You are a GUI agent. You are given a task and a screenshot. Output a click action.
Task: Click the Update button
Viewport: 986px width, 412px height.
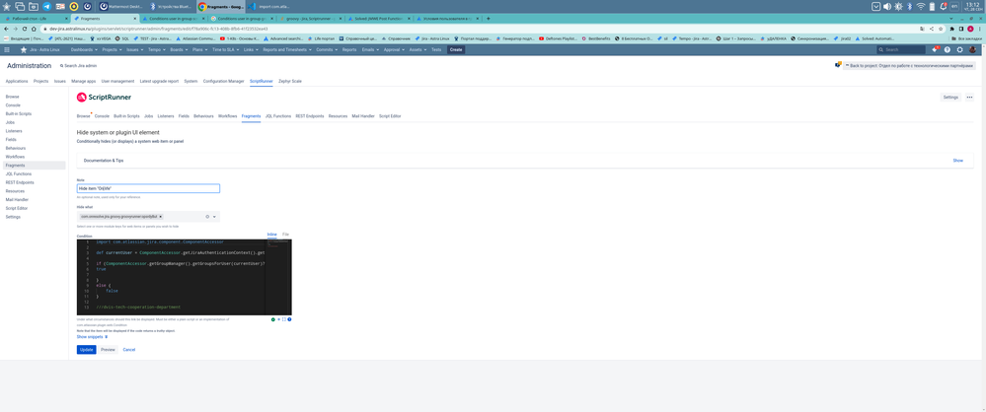pyautogui.click(x=86, y=349)
